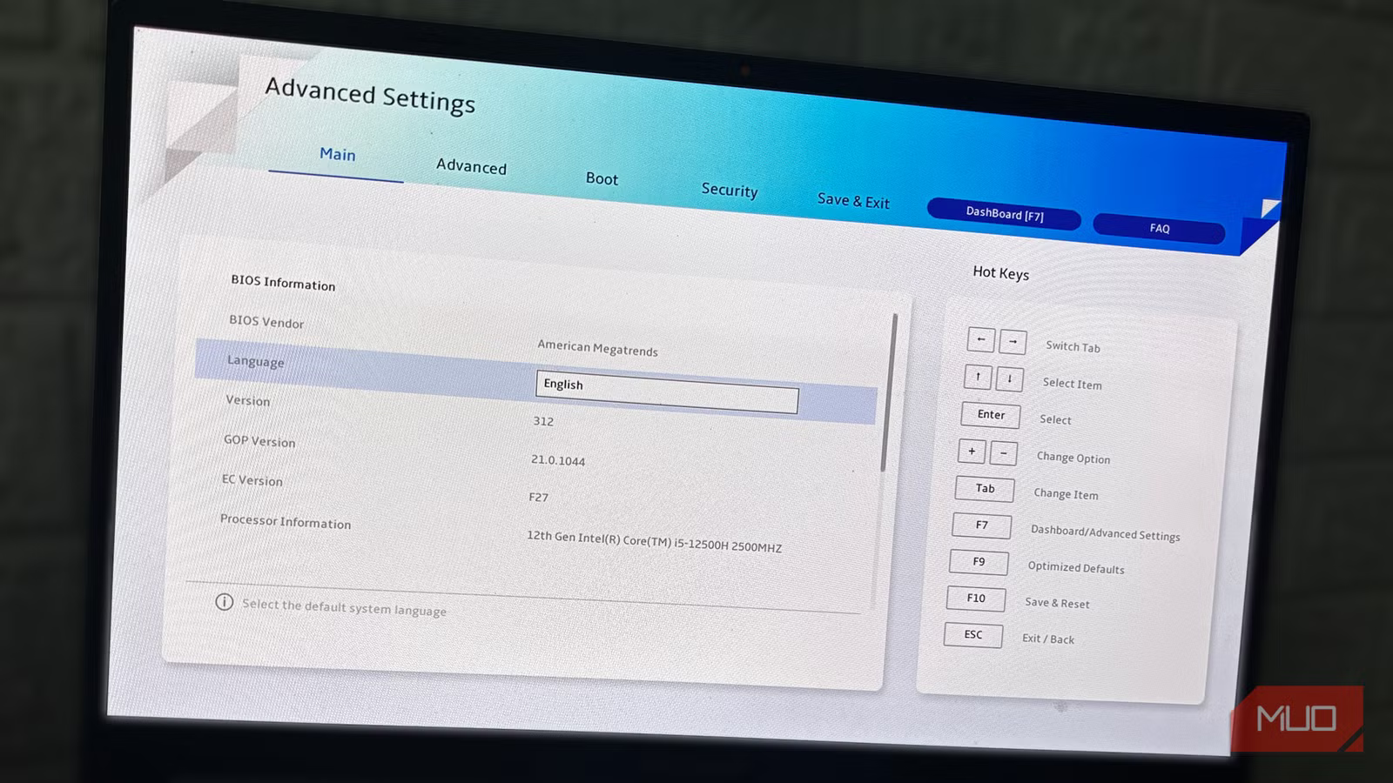Open the FAQ button
Screen dimensions: 1393x783
(x=1159, y=229)
